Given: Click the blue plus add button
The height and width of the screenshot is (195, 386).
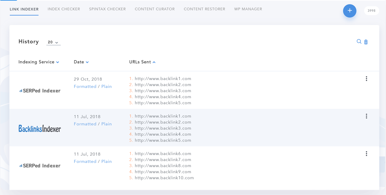Looking at the screenshot, I should [350, 11].
